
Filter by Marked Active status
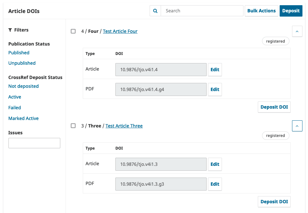[23, 118]
